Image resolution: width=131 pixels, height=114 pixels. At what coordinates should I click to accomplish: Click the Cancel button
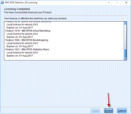(x=122, y=110)
